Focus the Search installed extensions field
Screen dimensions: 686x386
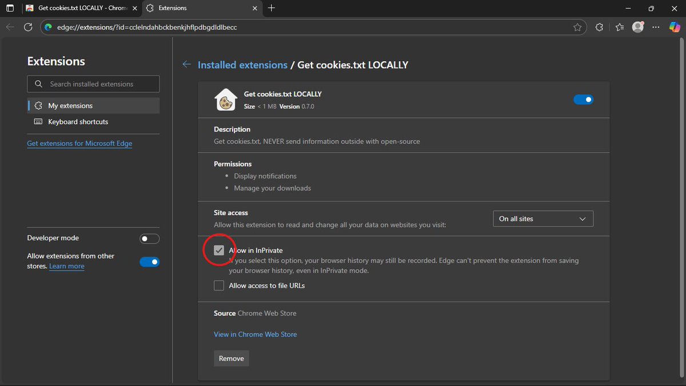point(93,84)
